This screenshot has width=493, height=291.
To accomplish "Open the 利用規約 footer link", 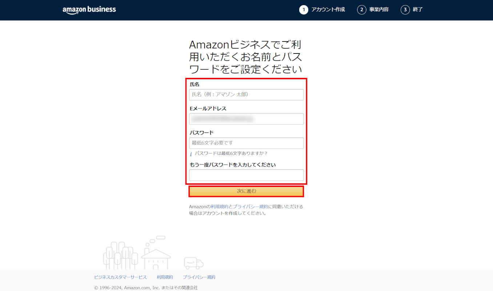I will pos(165,277).
